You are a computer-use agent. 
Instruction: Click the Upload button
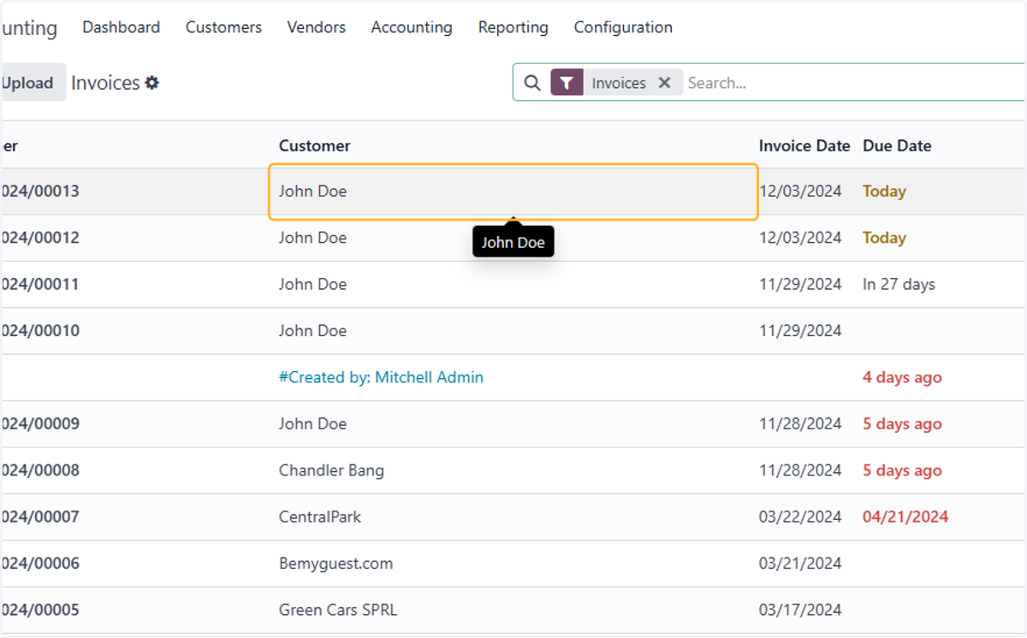pos(33,83)
